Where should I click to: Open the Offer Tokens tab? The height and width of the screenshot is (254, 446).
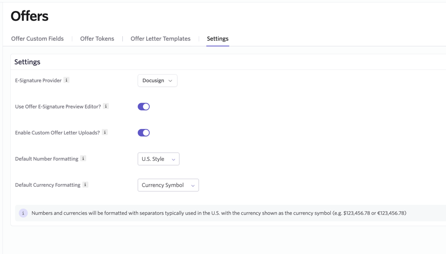pos(97,39)
